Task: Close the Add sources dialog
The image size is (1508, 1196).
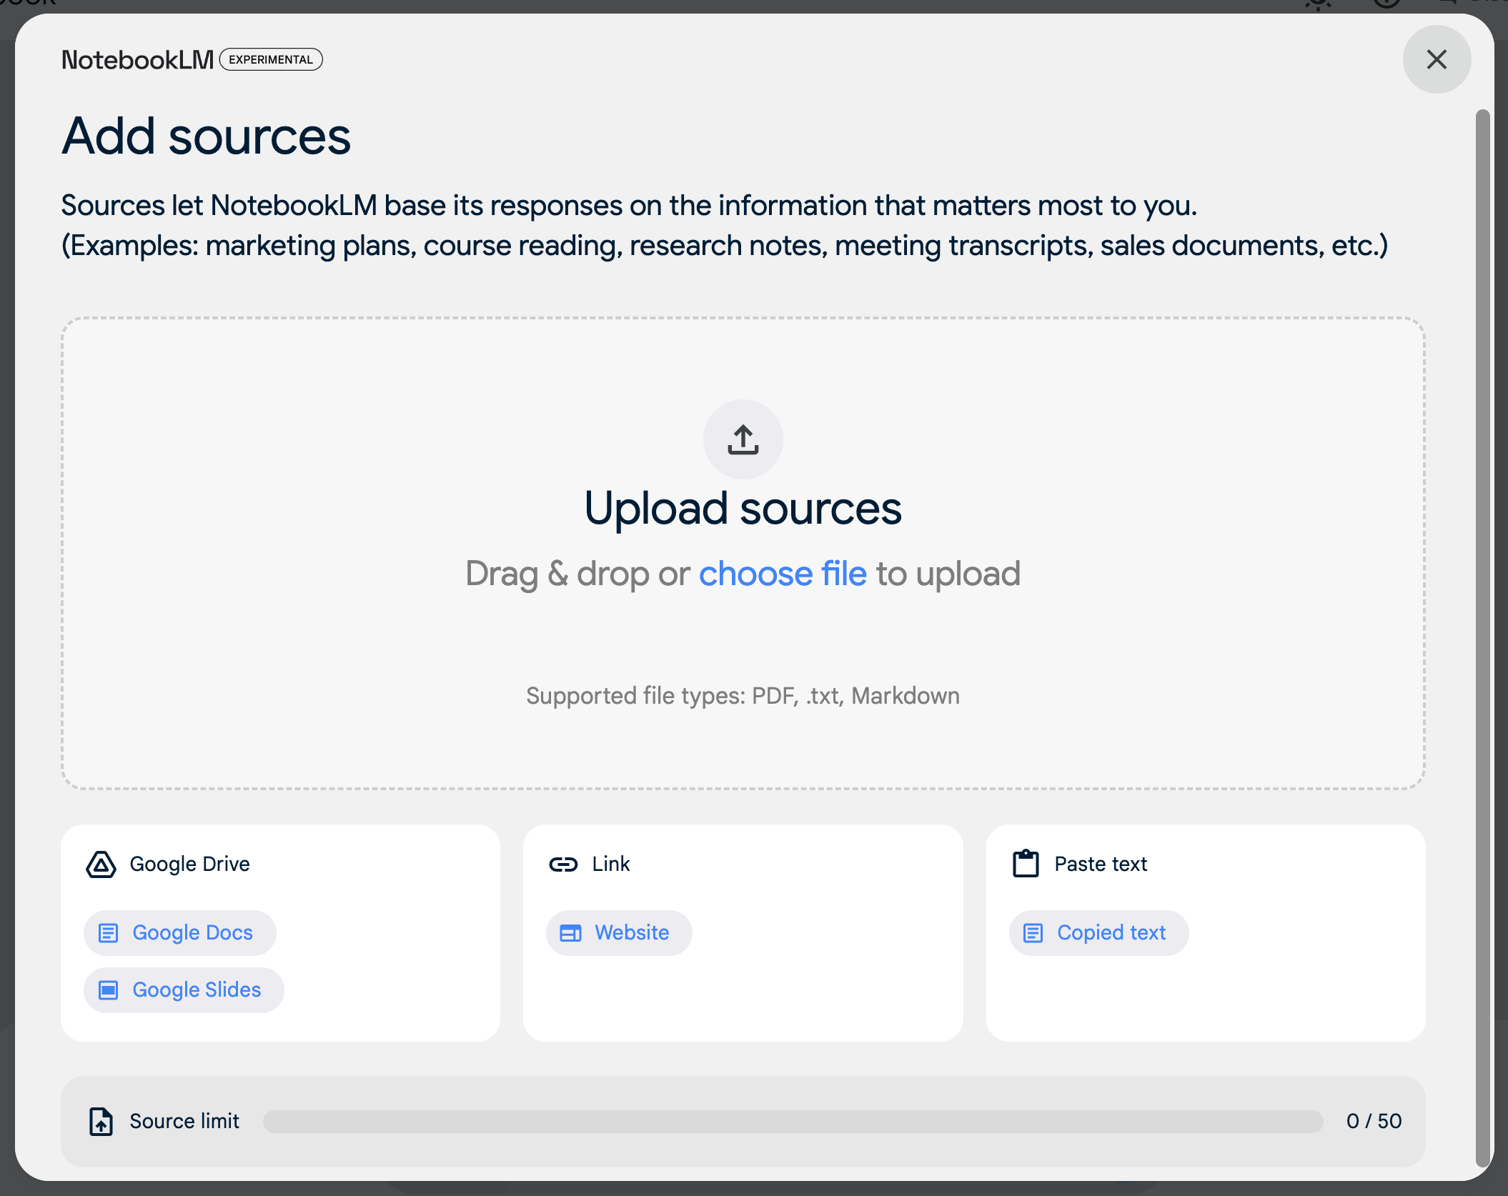Action: [x=1437, y=59]
